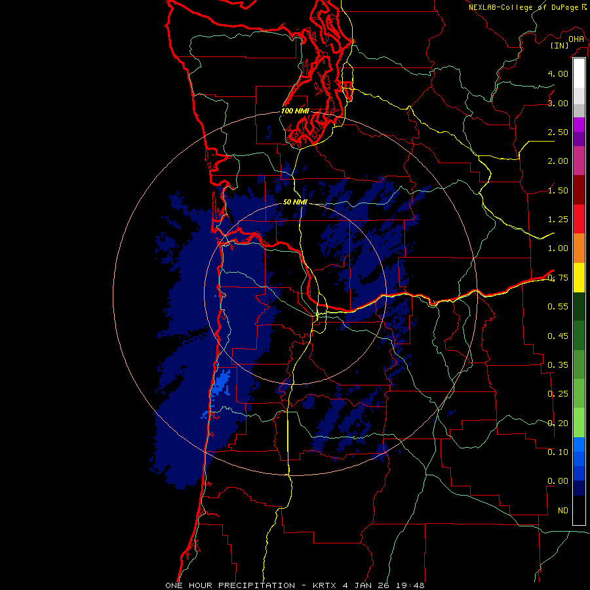
Task: Select the orange legend swatch
Action: point(579,248)
